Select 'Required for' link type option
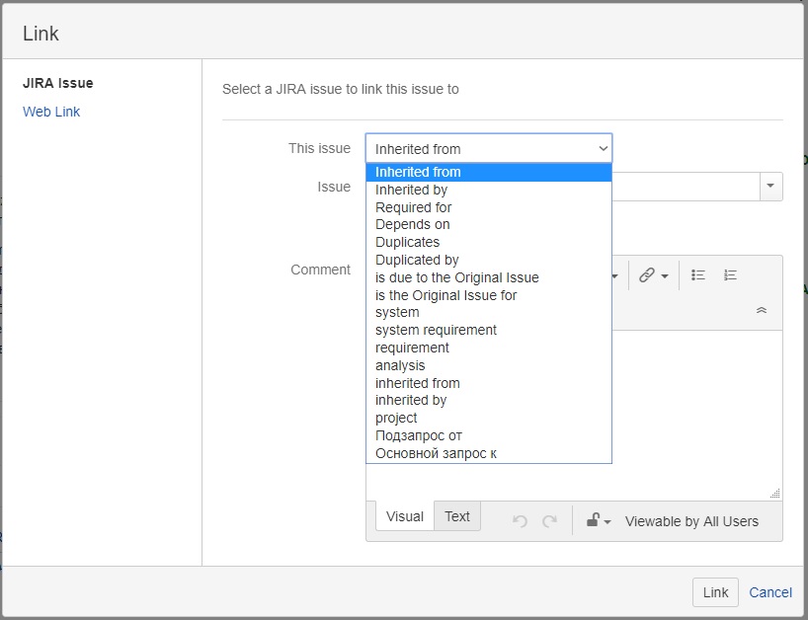The width and height of the screenshot is (808, 620). click(413, 207)
